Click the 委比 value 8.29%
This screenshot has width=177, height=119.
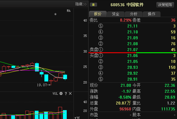(x=126, y=20)
